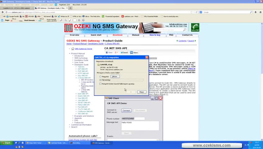This screenshot has height=149, width=263.
Task: Follow the Product Manual breadcrumb link
Action: (x=80, y=43)
